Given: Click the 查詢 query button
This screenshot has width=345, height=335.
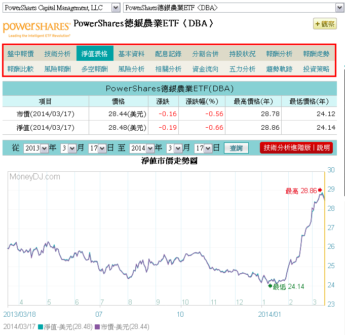Looking at the screenshot, I should pyautogui.click(x=236, y=148).
